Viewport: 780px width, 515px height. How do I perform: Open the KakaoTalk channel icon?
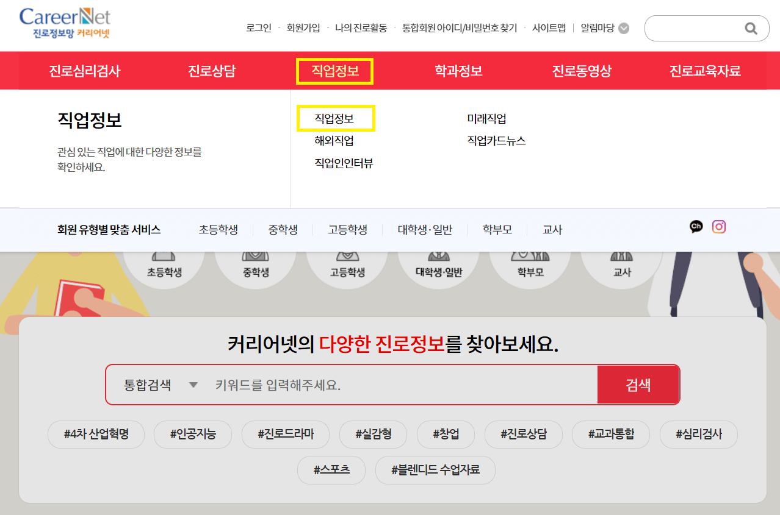(696, 226)
